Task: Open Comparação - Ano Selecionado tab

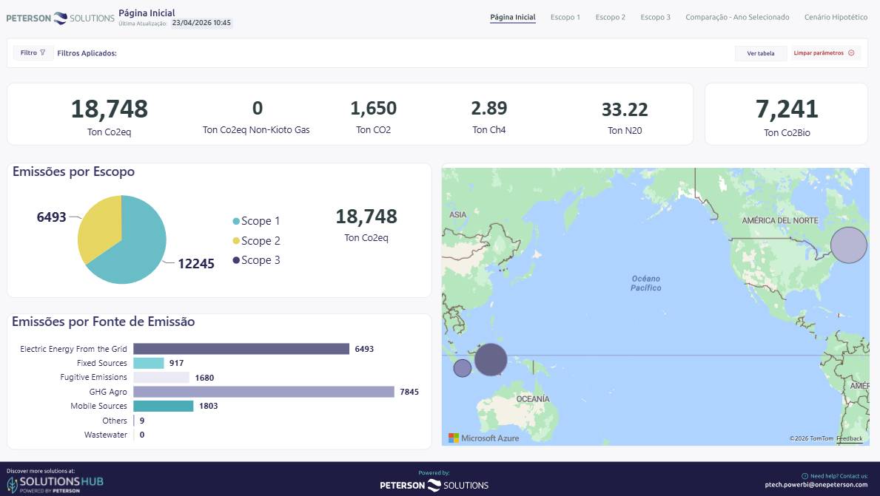Action: pyautogui.click(x=737, y=18)
